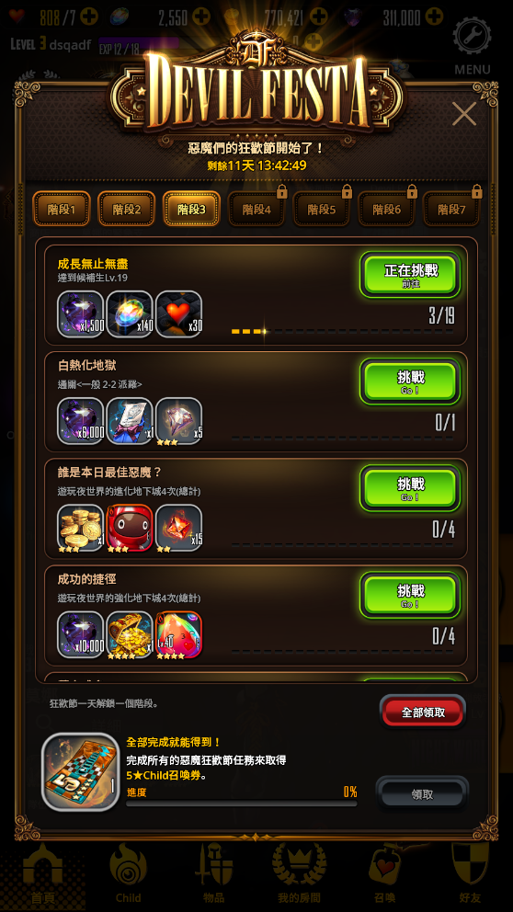513x912 pixels.
Task: Tap the treasure chest reward icon
Action: pyautogui.click(x=130, y=634)
